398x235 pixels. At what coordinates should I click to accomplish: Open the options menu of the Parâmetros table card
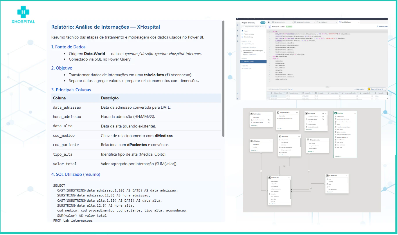tap(271, 114)
